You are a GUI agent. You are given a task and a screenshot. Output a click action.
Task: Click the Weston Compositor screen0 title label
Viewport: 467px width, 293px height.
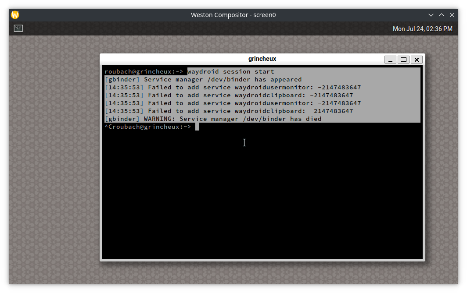(233, 14)
